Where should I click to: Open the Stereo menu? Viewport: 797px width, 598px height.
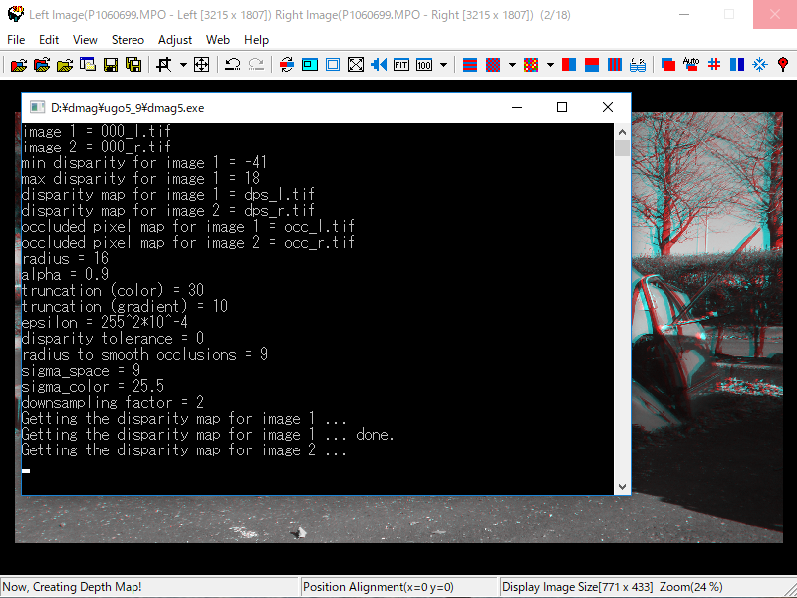pos(128,40)
